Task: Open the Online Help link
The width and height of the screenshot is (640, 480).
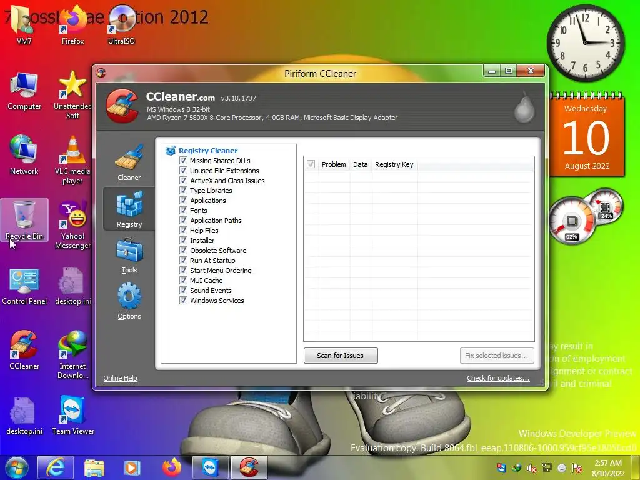Action: pos(120,378)
